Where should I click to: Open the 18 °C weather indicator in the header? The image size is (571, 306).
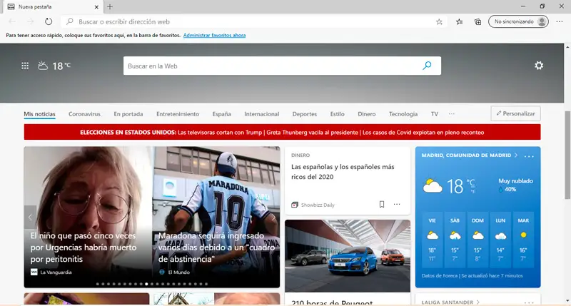(x=54, y=66)
